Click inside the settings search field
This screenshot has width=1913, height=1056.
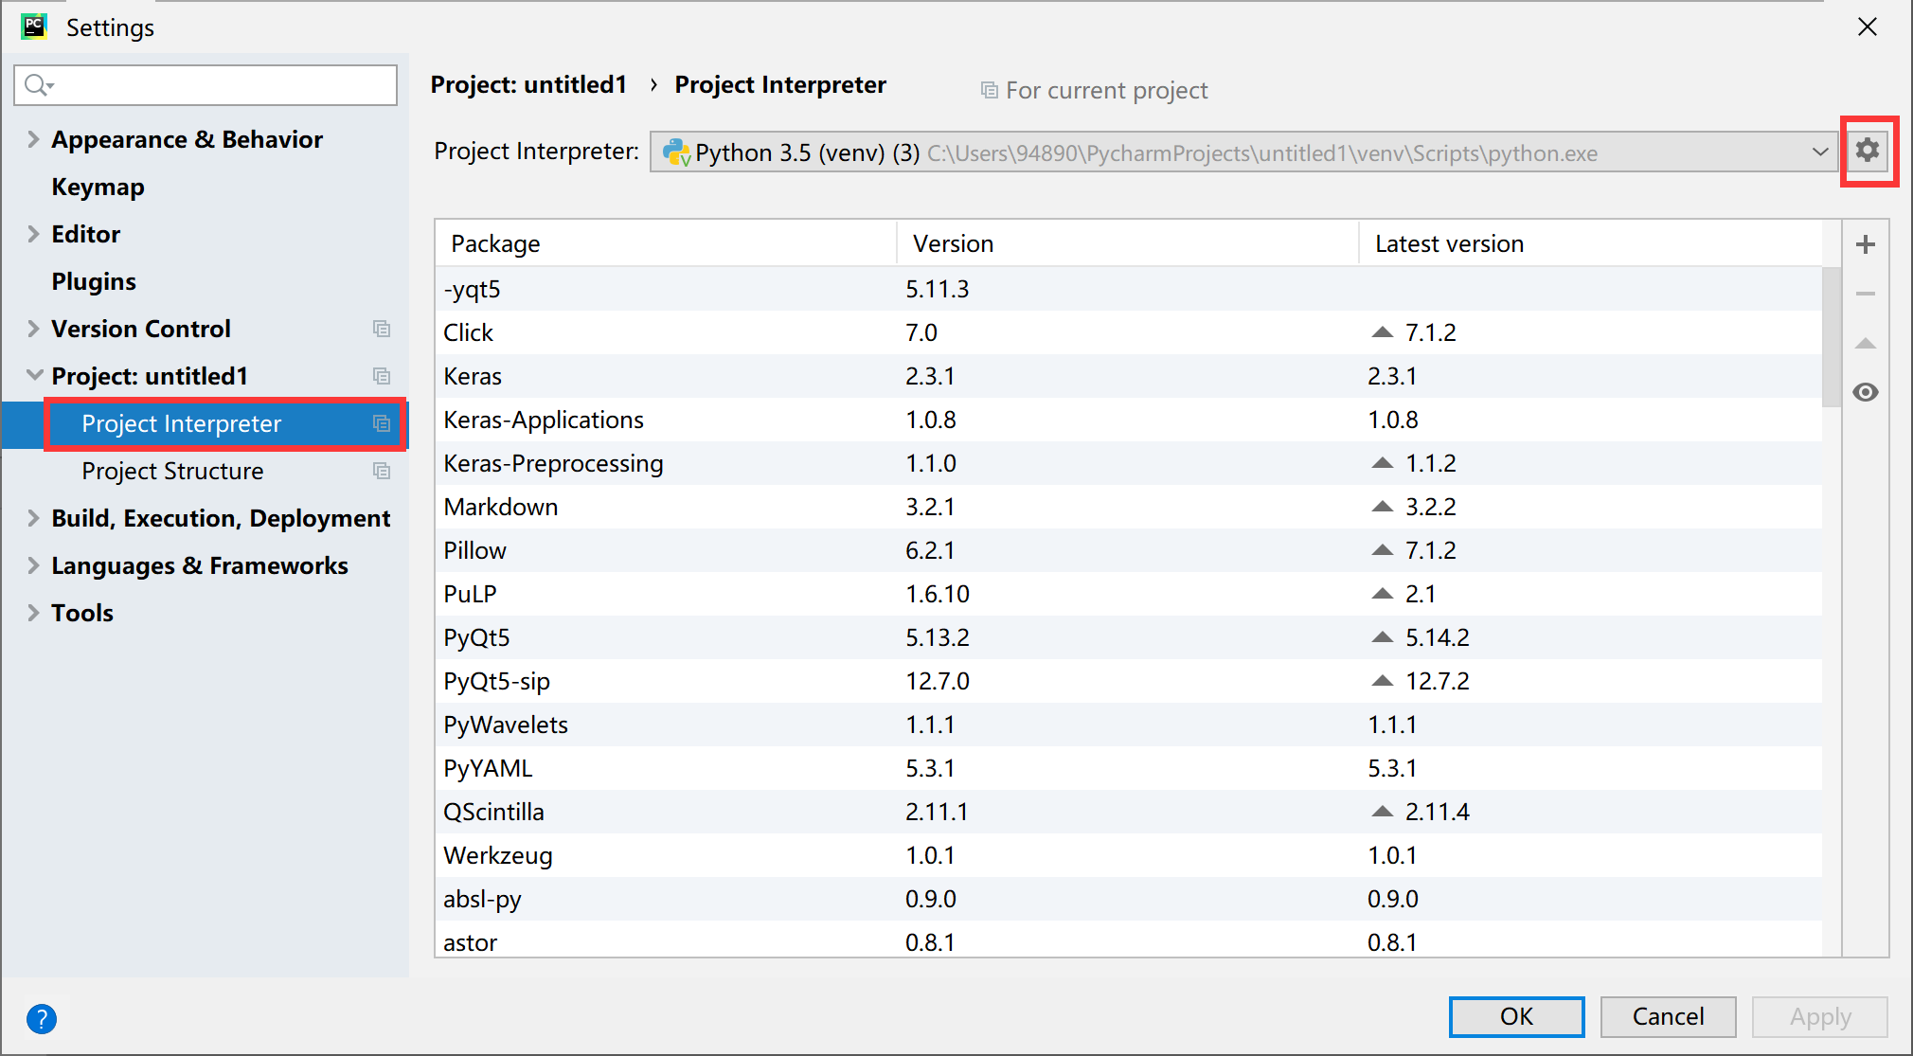(x=206, y=85)
